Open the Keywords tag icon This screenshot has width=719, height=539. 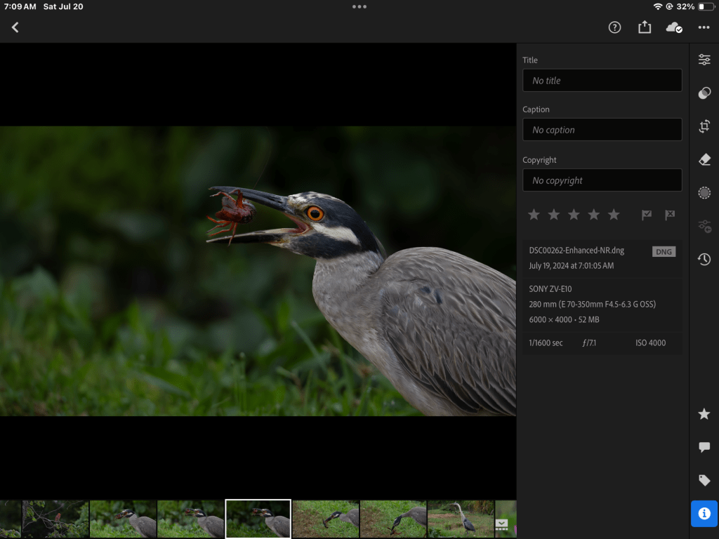(704, 480)
